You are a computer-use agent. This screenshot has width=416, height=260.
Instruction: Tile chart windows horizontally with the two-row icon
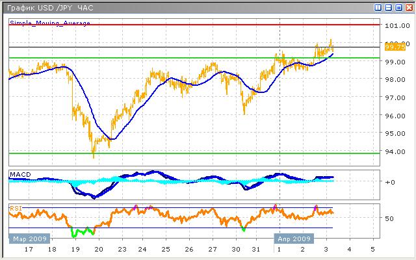pyautogui.click(x=388, y=8)
